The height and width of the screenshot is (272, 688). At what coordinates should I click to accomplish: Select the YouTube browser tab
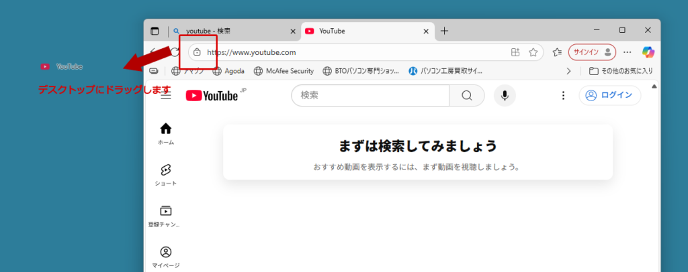368,31
